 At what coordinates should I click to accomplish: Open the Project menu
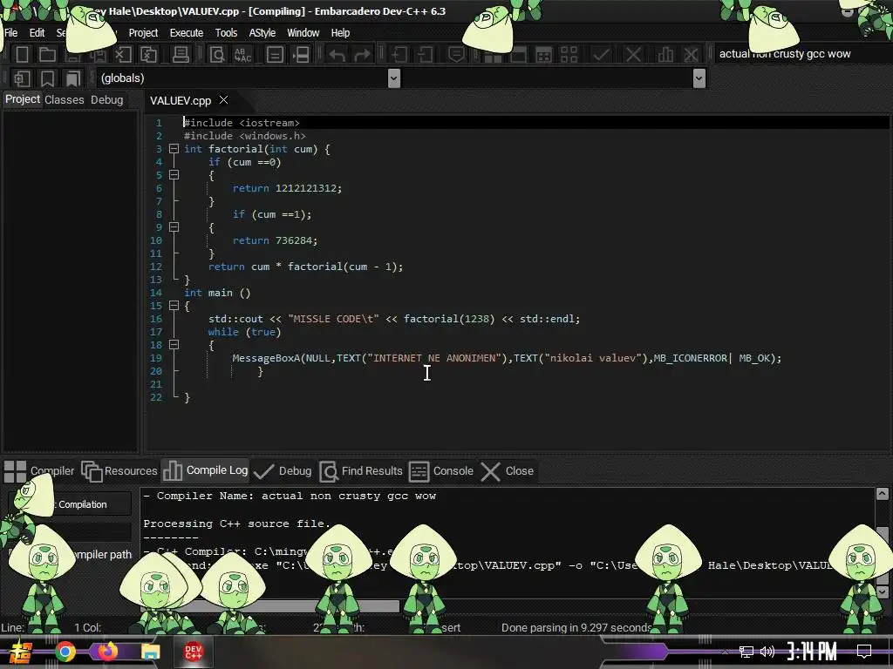pyautogui.click(x=143, y=33)
